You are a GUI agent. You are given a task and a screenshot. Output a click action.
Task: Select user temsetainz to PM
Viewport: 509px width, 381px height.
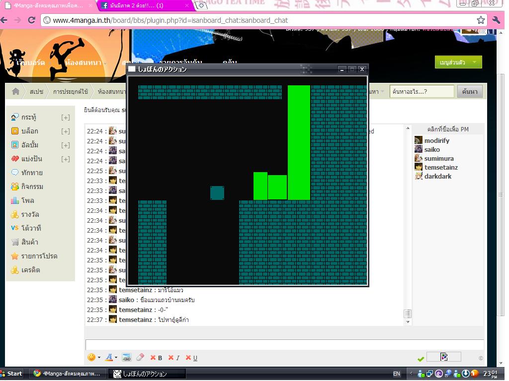pos(441,168)
